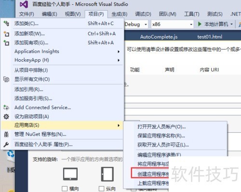Open the 声明 manifest tab
The height and width of the screenshot is (192, 241).
170,69
